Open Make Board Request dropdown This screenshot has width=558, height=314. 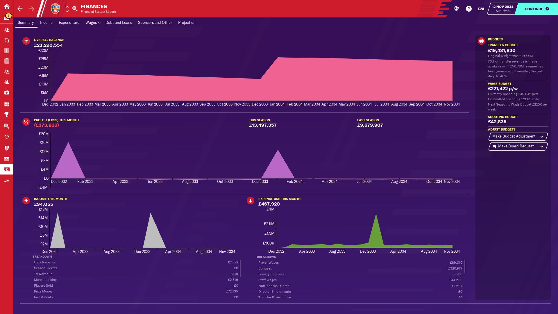(518, 146)
